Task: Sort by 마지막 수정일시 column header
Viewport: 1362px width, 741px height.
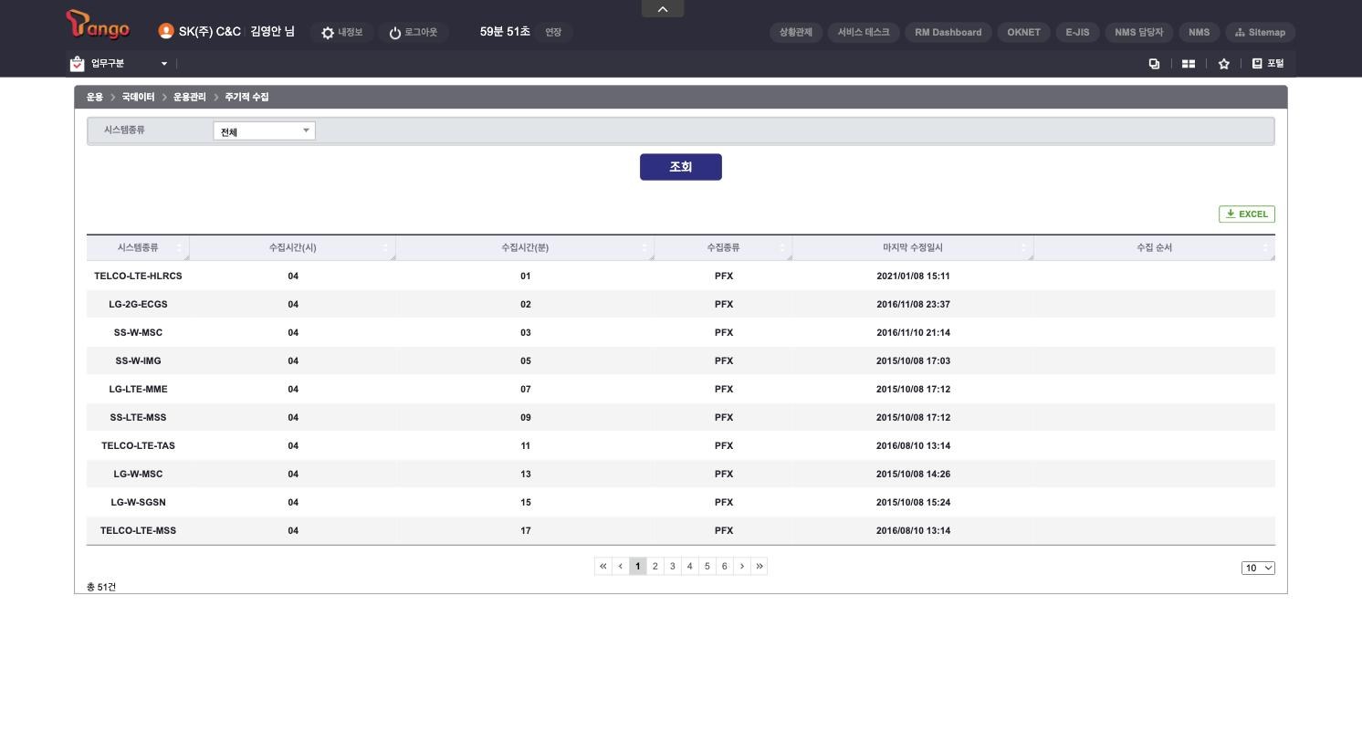Action: [x=913, y=248]
